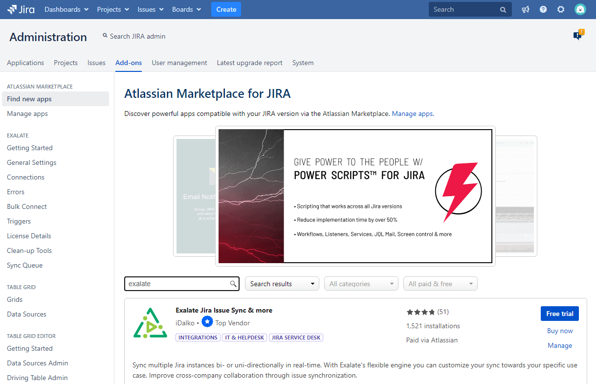Open the user avatar menu
Viewport: 596px width, 384px height.
point(580,9)
